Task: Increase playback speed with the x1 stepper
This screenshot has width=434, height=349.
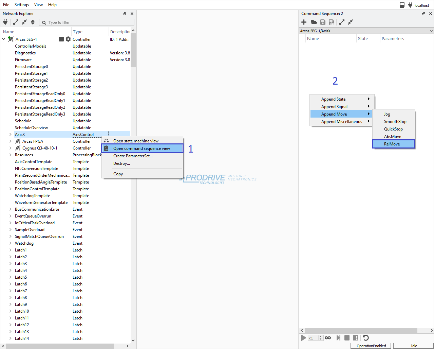Action: pyautogui.click(x=320, y=336)
